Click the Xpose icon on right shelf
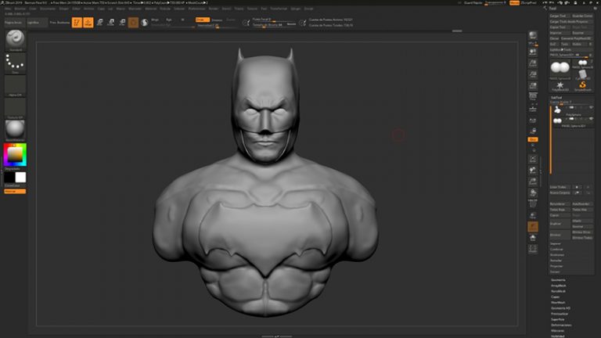Screen dimensions: 601x338 point(533,249)
